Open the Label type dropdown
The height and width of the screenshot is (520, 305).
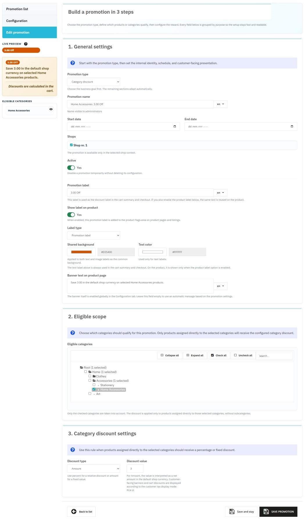coord(94,236)
